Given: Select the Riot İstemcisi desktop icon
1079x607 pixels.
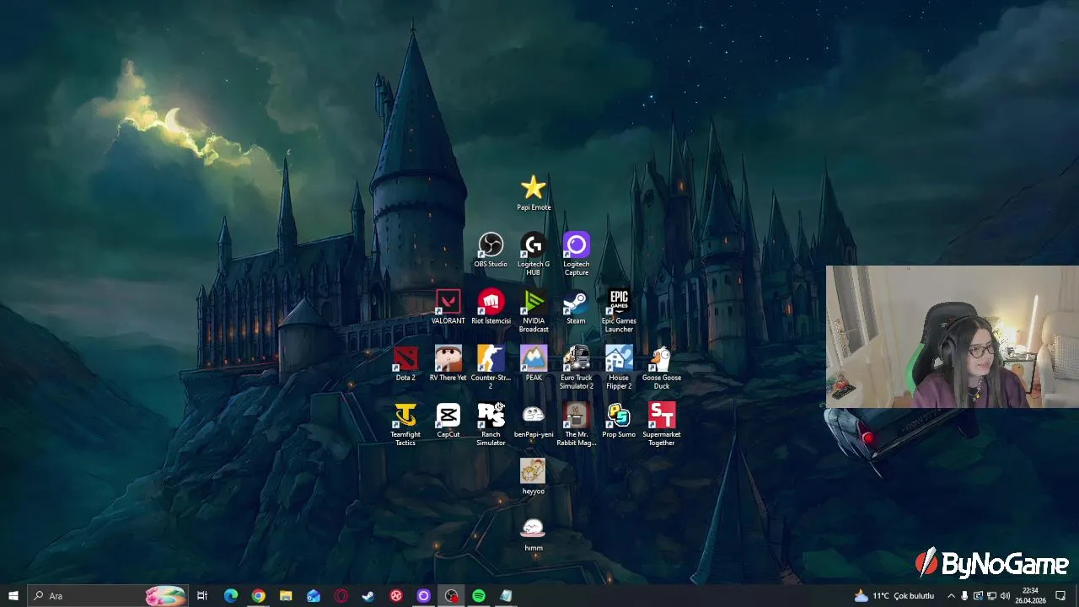Looking at the screenshot, I should point(491,307).
